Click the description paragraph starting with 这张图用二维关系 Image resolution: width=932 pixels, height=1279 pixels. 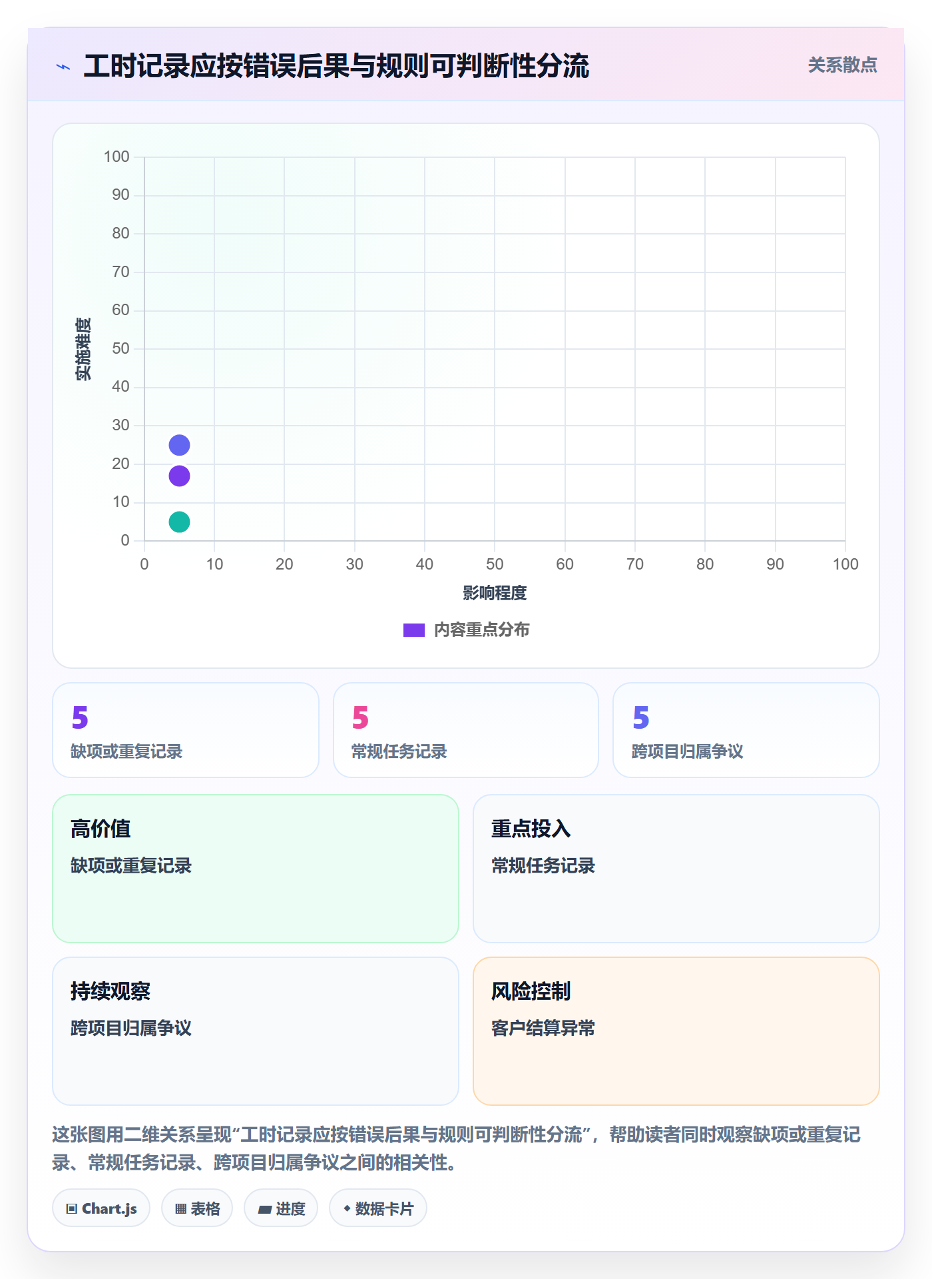pyautogui.click(x=457, y=1148)
